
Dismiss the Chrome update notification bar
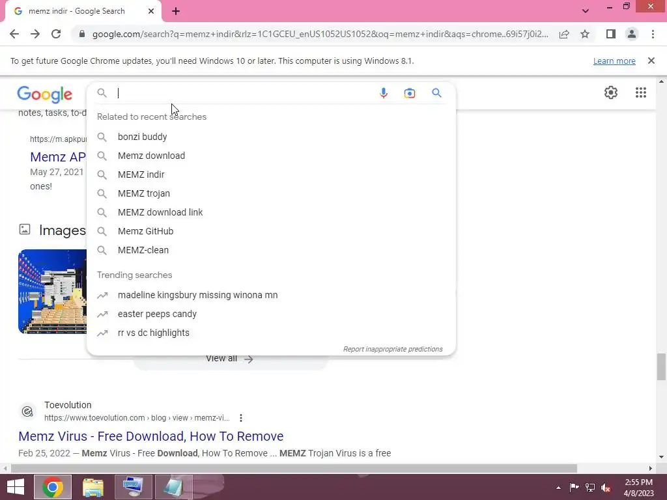(x=651, y=61)
